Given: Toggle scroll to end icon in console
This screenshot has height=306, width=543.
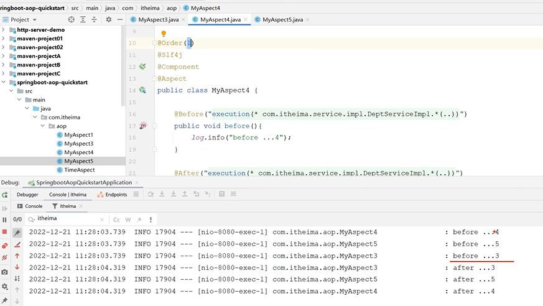Looking at the screenshot, I should (x=17, y=278).
